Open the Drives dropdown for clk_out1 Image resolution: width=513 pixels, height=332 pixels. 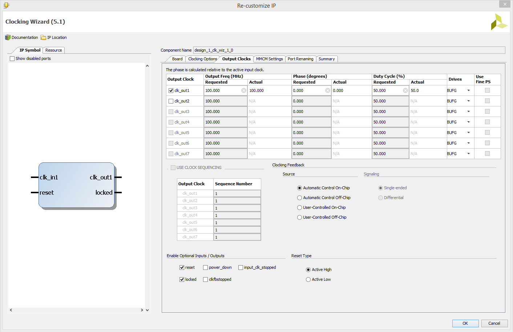click(469, 90)
